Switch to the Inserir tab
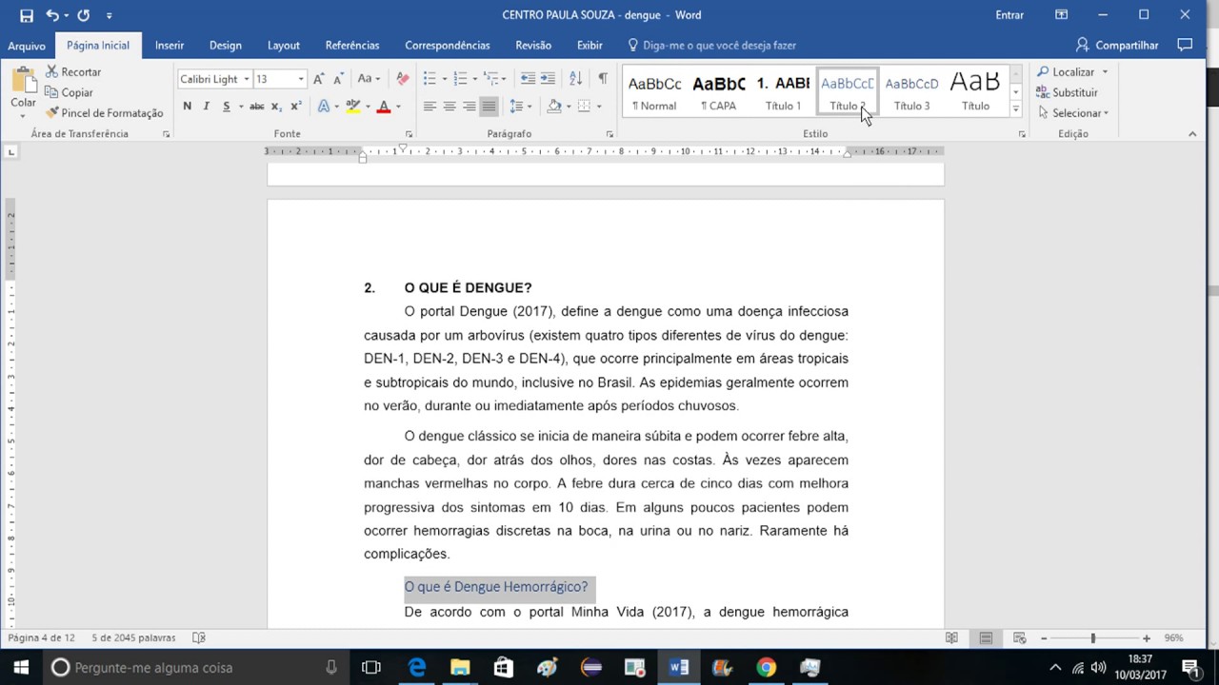 [170, 45]
